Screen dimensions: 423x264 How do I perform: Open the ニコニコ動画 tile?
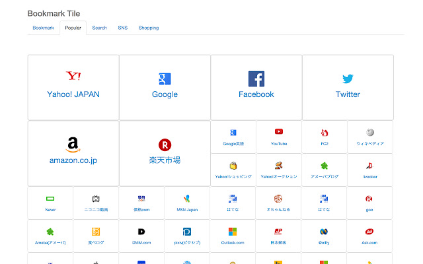click(96, 203)
